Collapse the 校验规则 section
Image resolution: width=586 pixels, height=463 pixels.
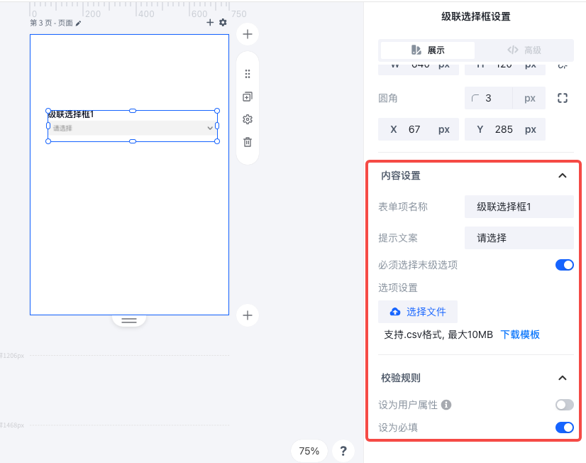tap(562, 378)
